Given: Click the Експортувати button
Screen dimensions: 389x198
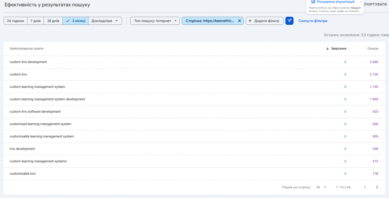Looking at the screenshot, I should coord(375,5).
